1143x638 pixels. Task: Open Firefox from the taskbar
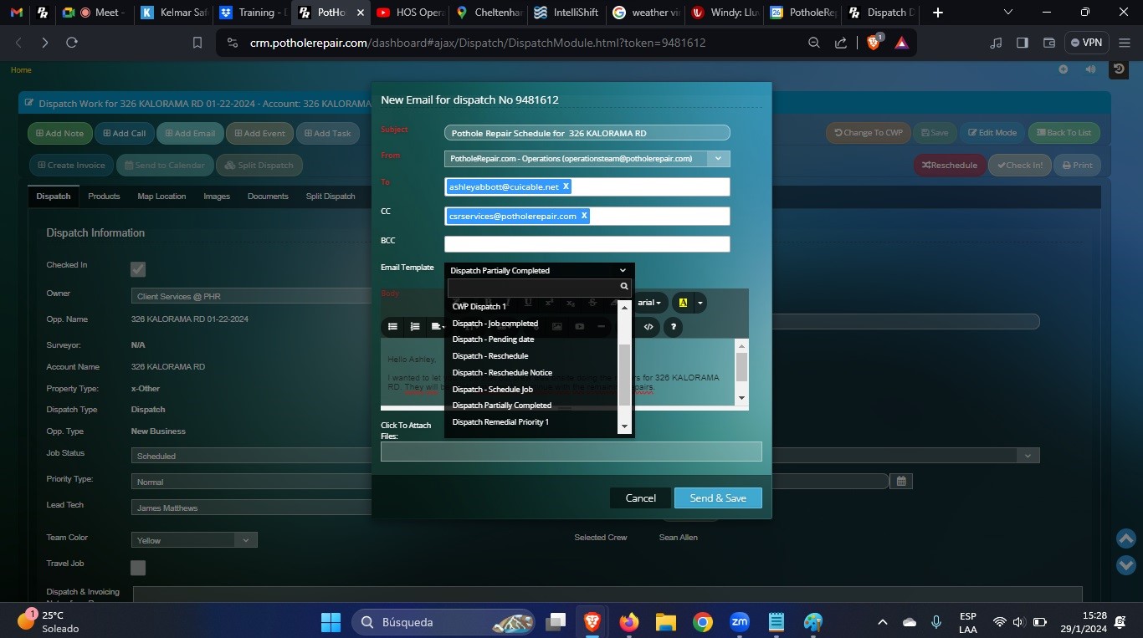629,622
